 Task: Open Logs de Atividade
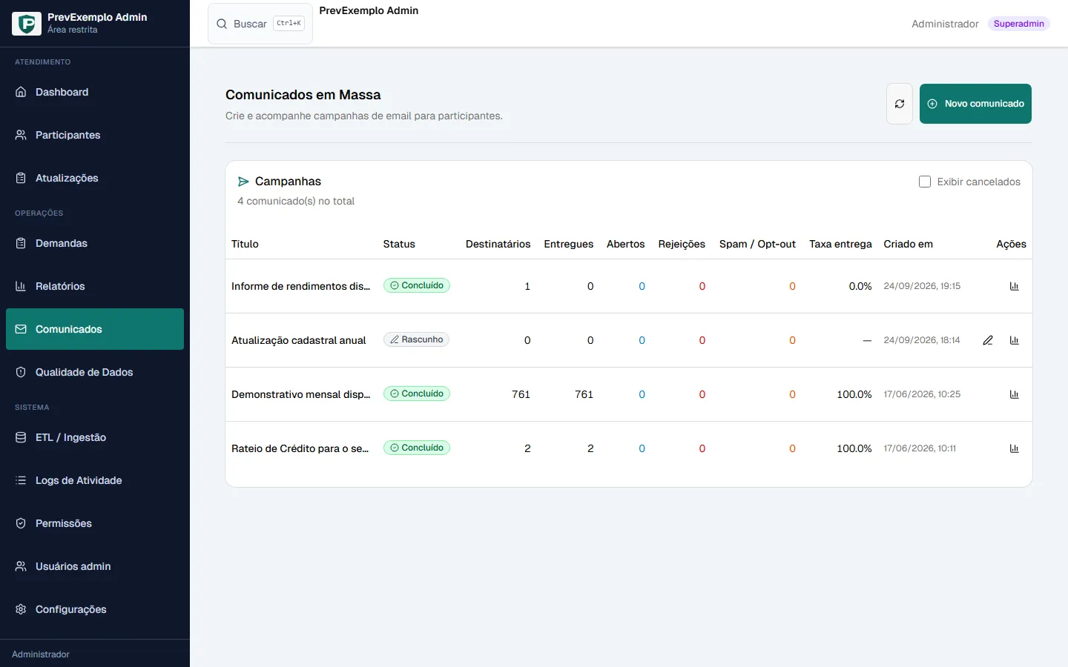tap(95, 480)
